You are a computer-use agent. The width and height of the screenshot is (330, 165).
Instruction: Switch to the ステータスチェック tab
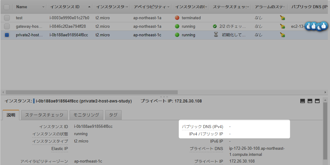(x=44, y=115)
